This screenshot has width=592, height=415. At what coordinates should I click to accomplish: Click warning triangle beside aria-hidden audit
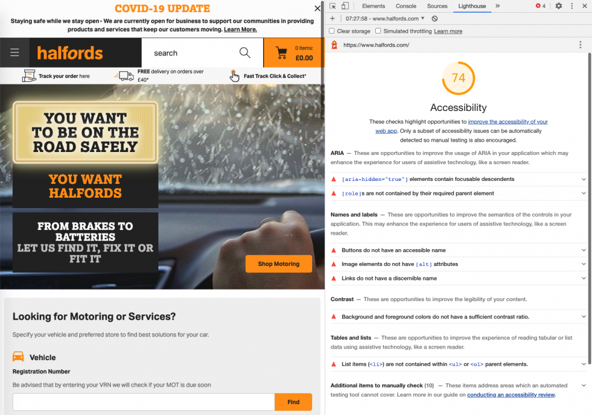point(334,179)
